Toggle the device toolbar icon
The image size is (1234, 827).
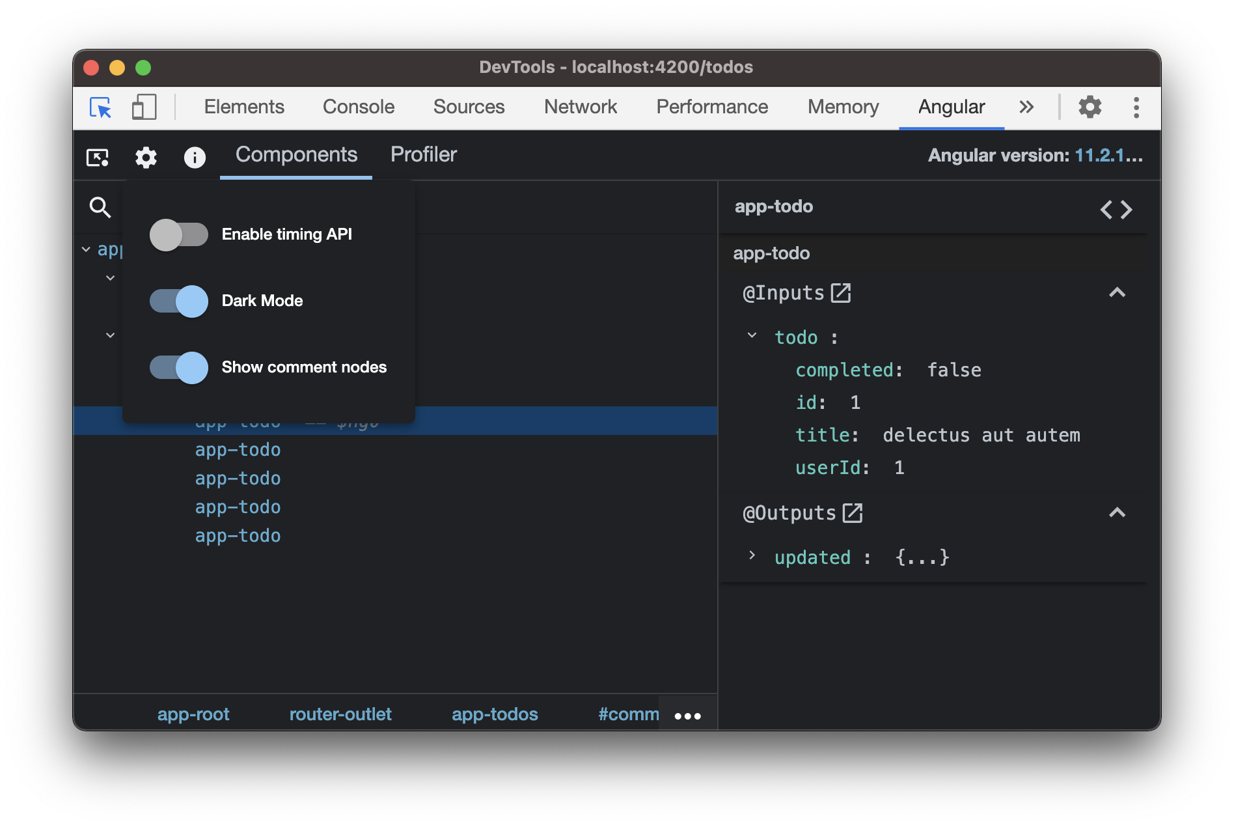[144, 107]
